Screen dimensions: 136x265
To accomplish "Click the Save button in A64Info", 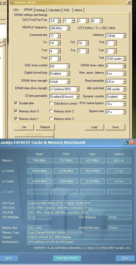I will [x=115, y=127].
